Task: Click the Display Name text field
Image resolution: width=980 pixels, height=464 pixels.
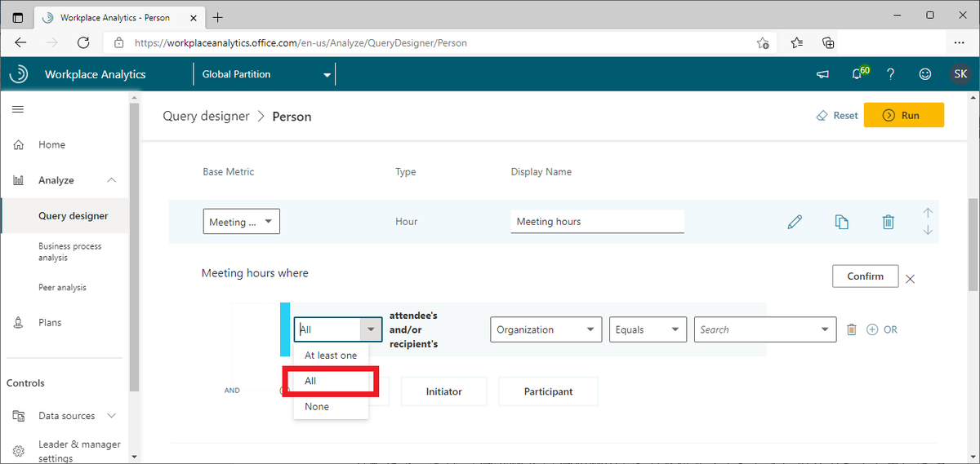Action: [x=598, y=222]
